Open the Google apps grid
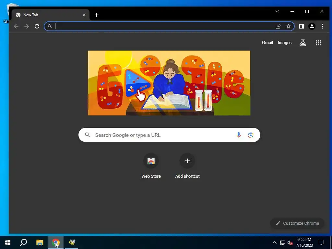 point(318,43)
